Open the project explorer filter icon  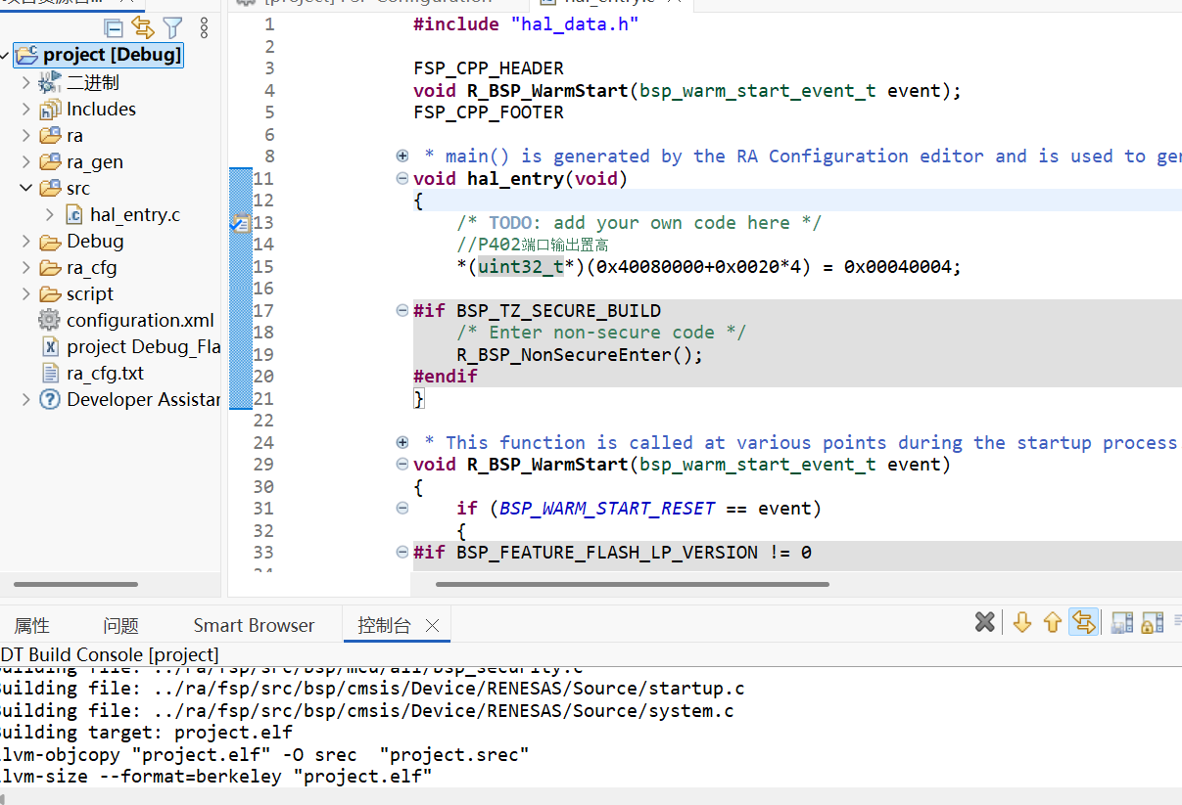172,27
